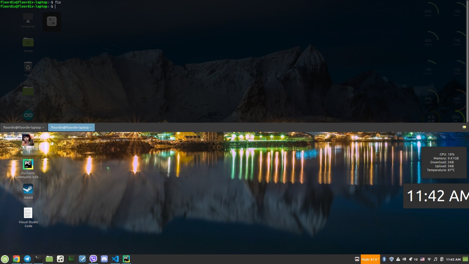Open the blue checkmark to-do app icon
This screenshot has height=264, width=469.
coord(82,259)
